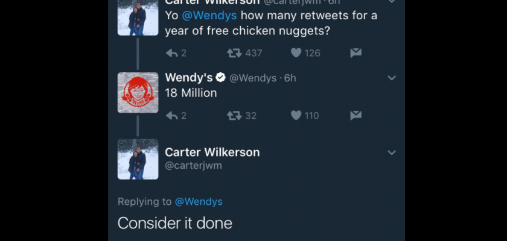Image resolution: width=507 pixels, height=241 pixels.
Task: View Wendy's logo profile picture
Action: 138,93
